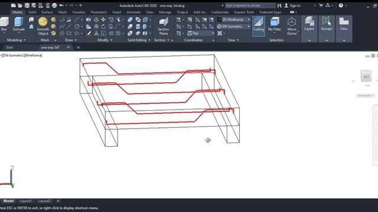Select the Extrude tool

(18, 24)
